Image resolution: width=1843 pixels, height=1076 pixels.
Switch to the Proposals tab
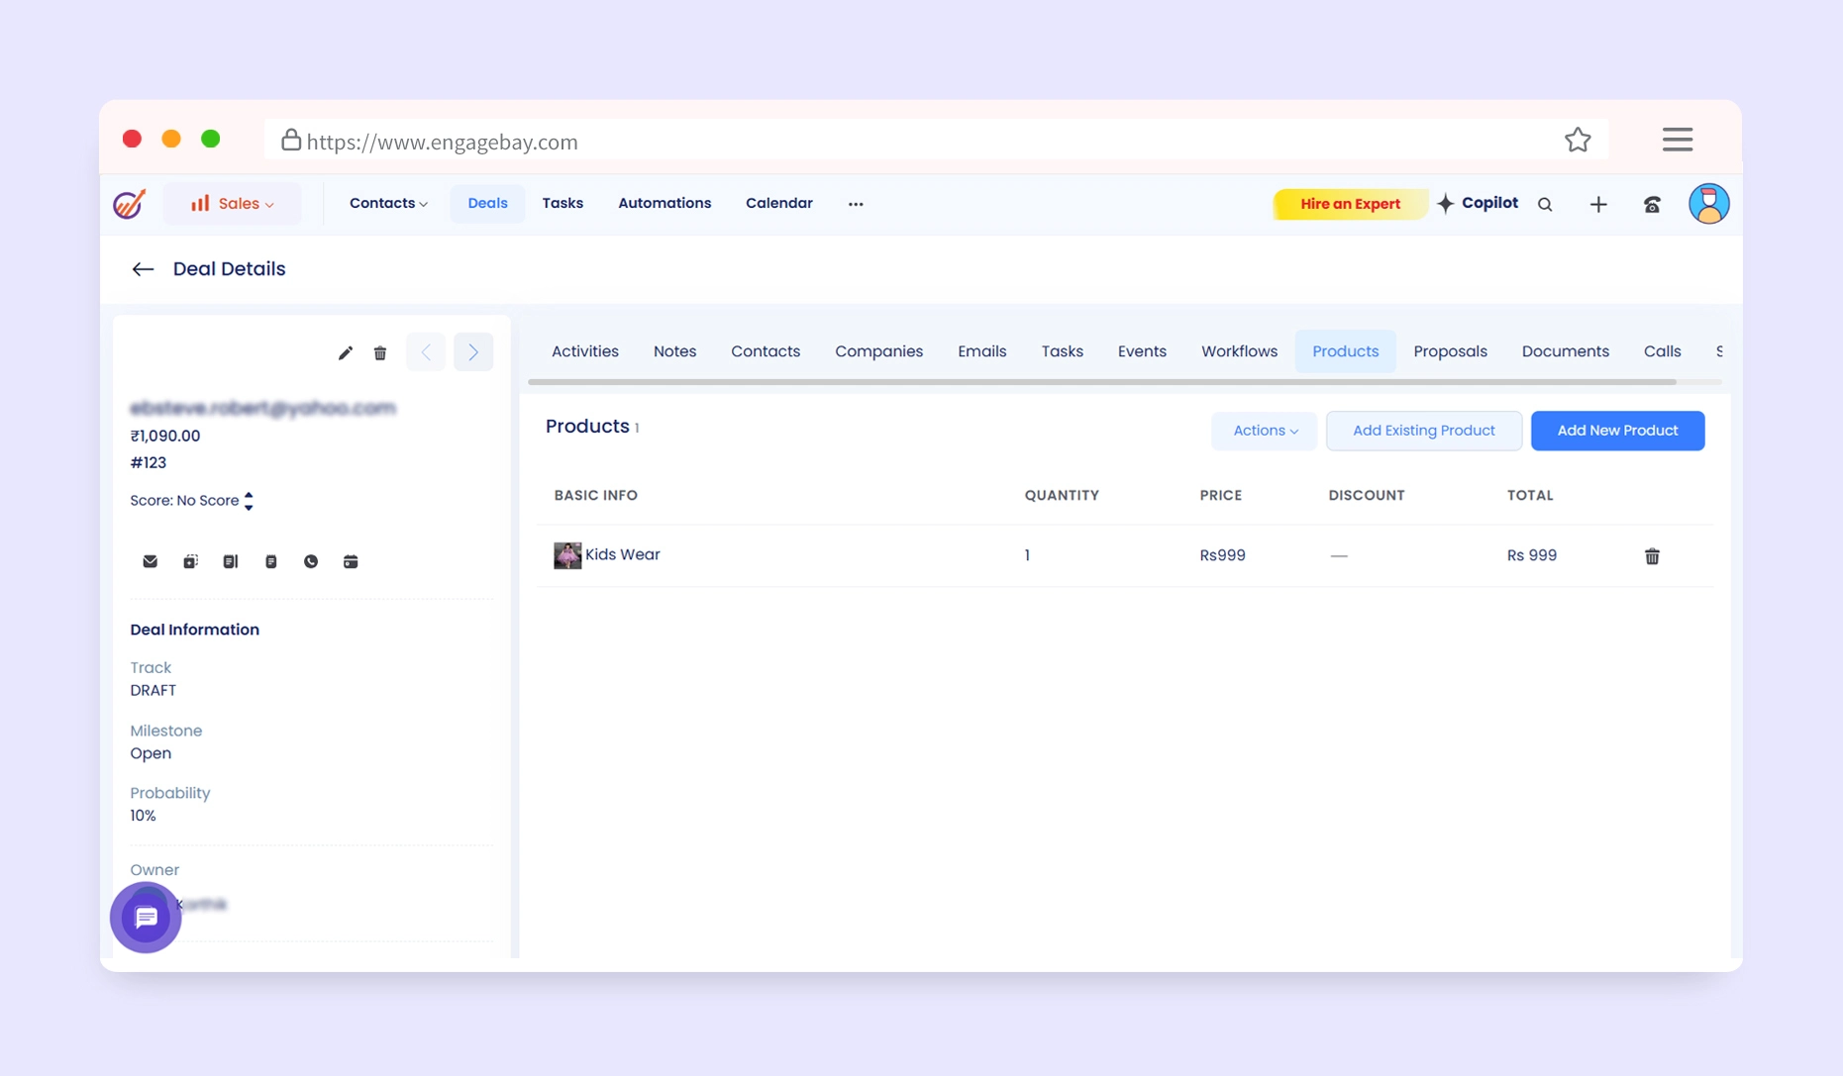tap(1450, 351)
